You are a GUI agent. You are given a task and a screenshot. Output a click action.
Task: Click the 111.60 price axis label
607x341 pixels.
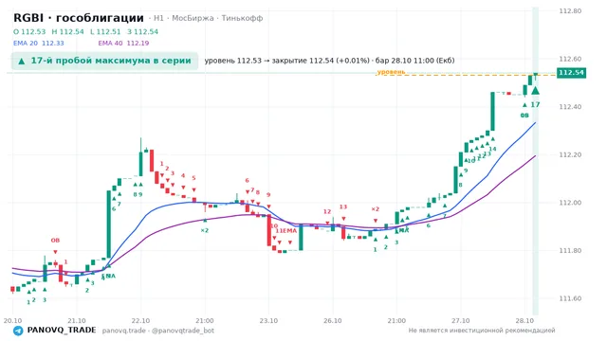(570, 298)
